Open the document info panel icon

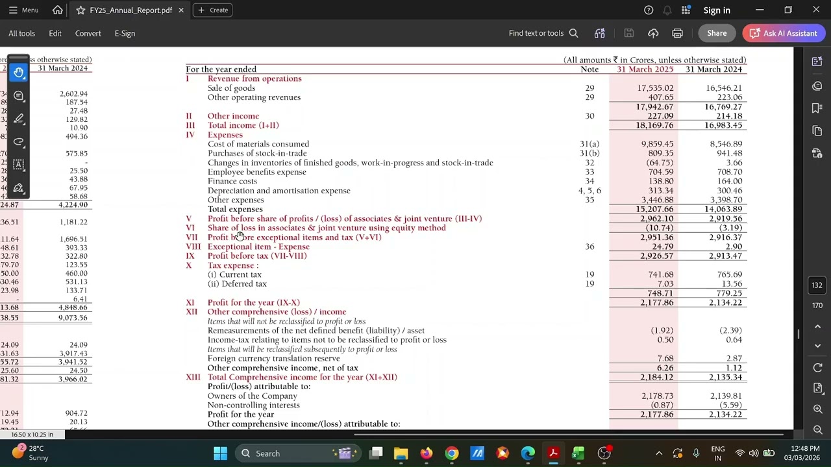click(x=817, y=154)
